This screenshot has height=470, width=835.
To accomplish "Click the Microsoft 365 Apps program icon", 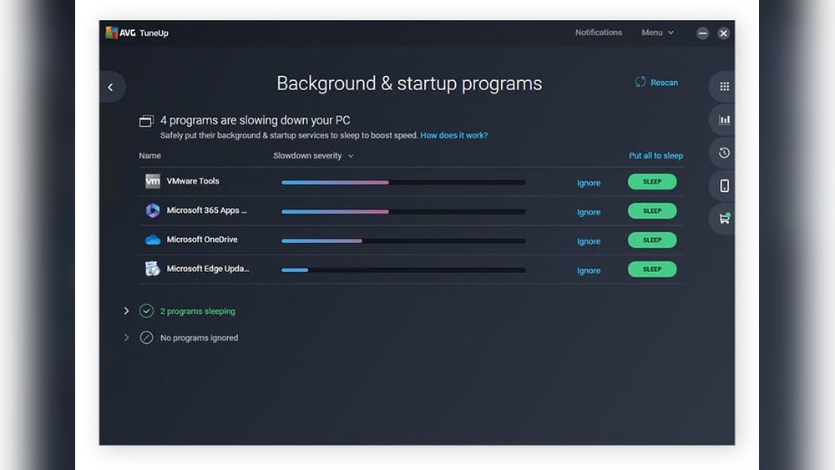I will point(152,210).
